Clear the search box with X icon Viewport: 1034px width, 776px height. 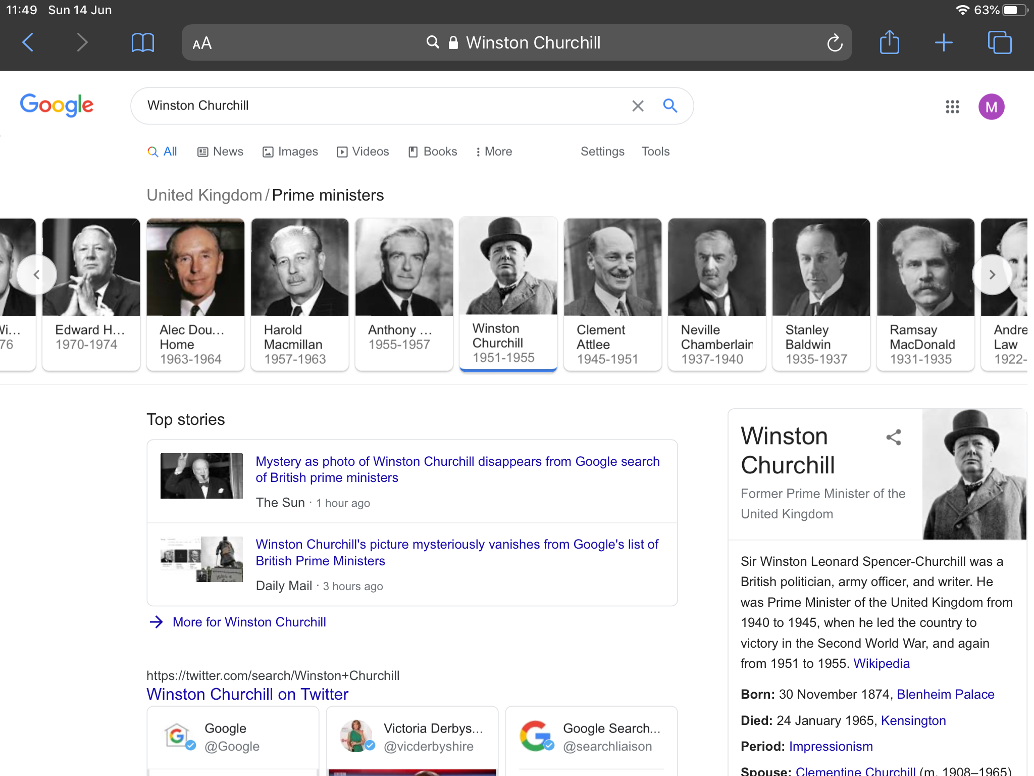click(x=638, y=106)
